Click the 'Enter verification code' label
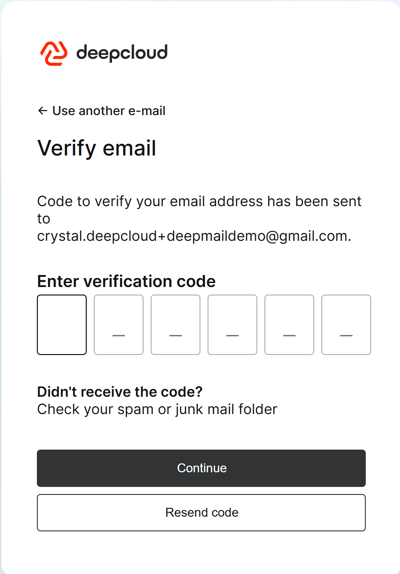The image size is (400, 574). pyautogui.click(x=127, y=281)
